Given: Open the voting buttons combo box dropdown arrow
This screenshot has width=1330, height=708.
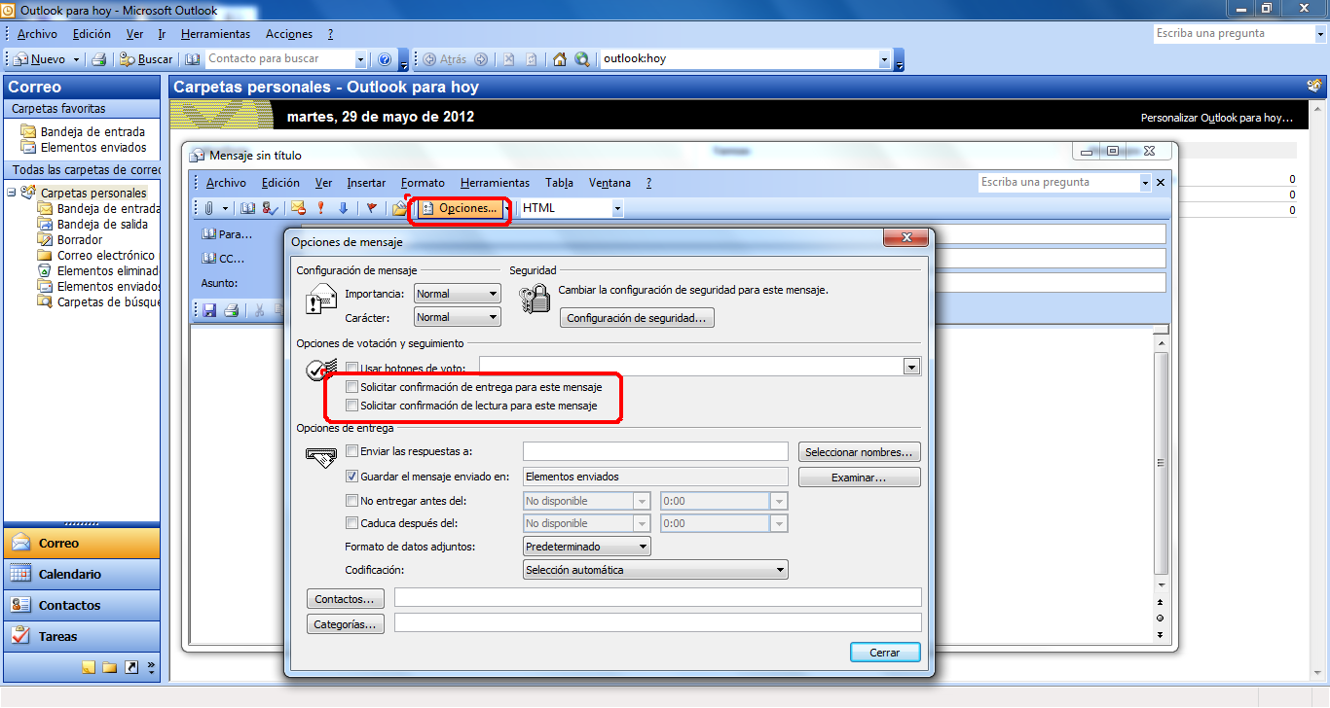Looking at the screenshot, I should tap(912, 367).
